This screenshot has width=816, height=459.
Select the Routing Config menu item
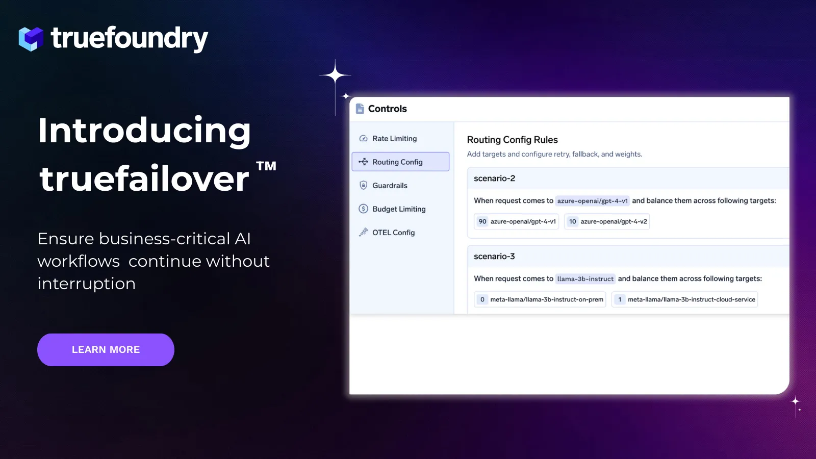400,162
